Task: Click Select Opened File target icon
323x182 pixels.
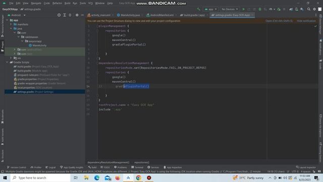Action: [59, 15]
